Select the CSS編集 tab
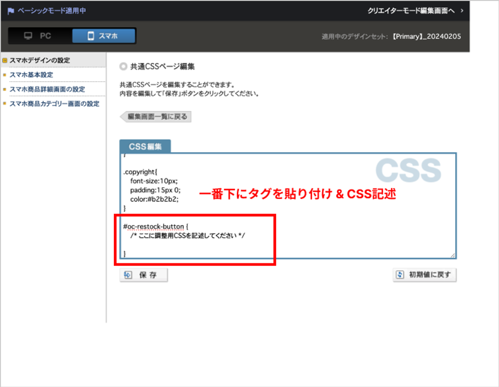 point(145,146)
